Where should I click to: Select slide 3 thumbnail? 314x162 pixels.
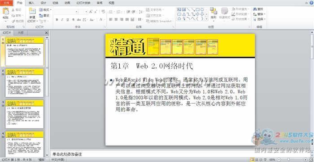24,114
